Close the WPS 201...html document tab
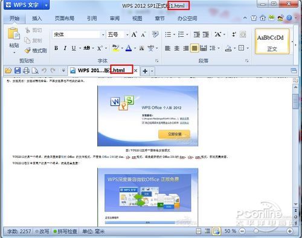 click(x=136, y=71)
